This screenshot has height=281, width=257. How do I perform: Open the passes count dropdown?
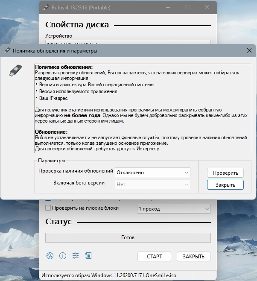[x=174, y=209]
